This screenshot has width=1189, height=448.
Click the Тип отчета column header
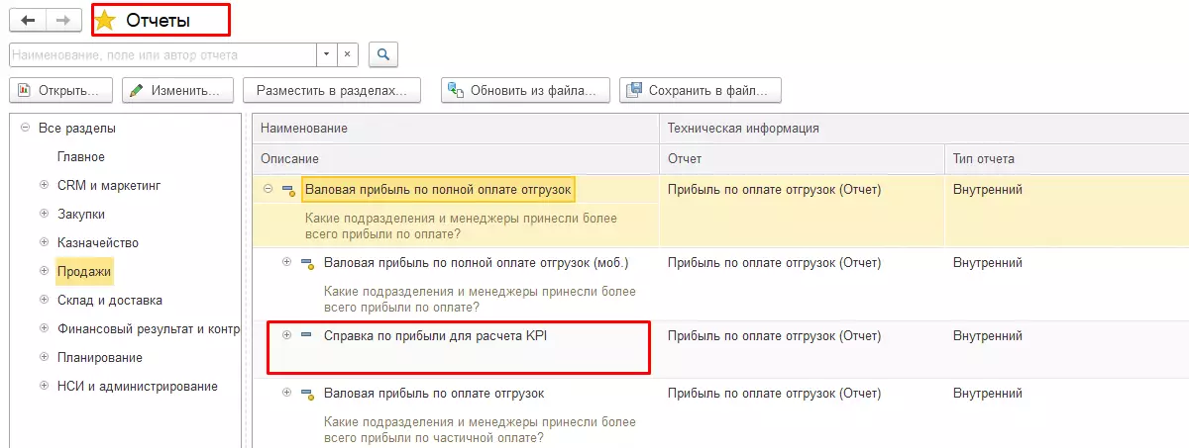tap(983, 159)
